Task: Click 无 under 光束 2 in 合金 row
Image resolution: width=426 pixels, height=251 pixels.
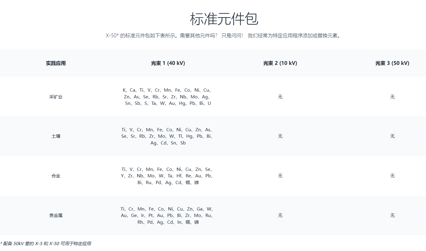Action: pyautogui.click(x=280, y=176)
